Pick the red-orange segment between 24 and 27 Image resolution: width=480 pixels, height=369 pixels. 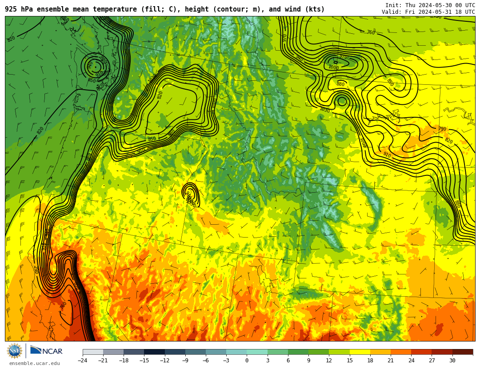tap(421, 352)
